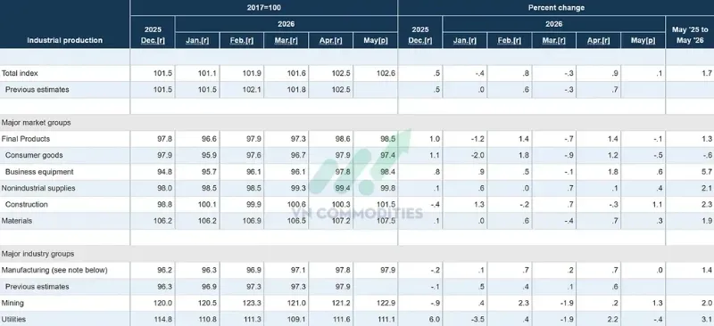Click Consumer goods Jan change -2.0
This screenshot has width=714, height=326.
(477, 155)
